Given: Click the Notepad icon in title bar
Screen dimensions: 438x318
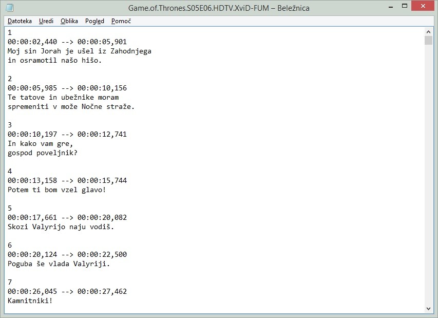Looking at the screenshot, I should 9,8.
